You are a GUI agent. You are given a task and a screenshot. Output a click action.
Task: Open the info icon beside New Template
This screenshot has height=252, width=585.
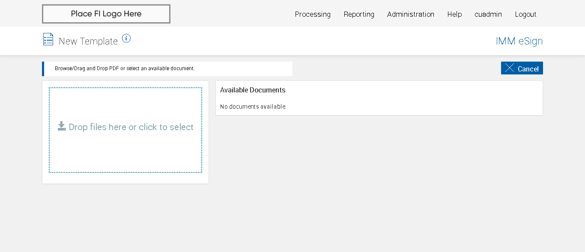(x=126, y=38)
